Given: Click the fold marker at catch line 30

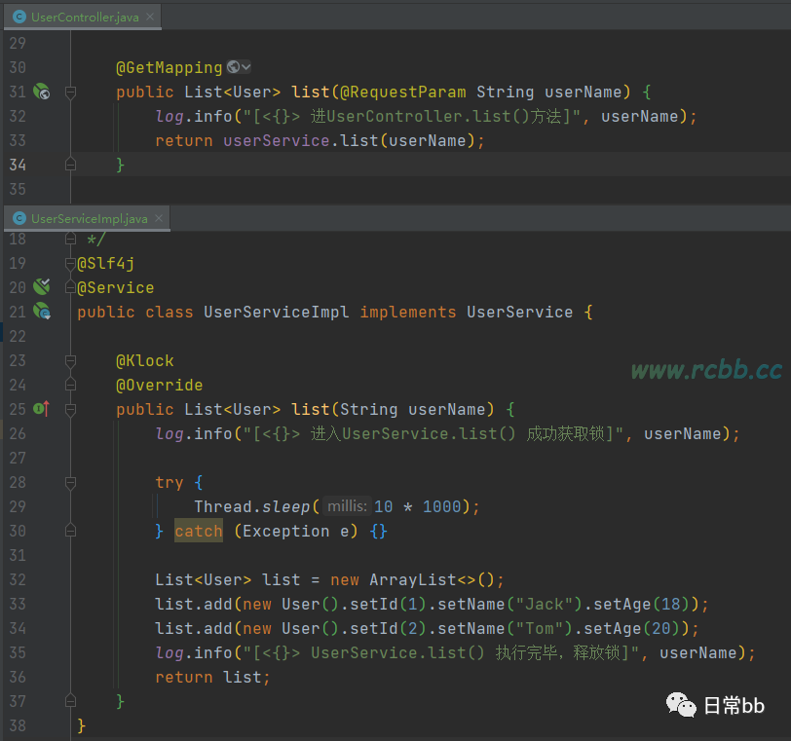Looking at the screenshot, I should (x=70, y=531).
